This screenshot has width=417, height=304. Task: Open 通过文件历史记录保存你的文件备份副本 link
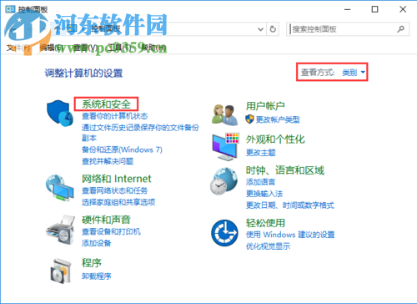click(140, 133)
